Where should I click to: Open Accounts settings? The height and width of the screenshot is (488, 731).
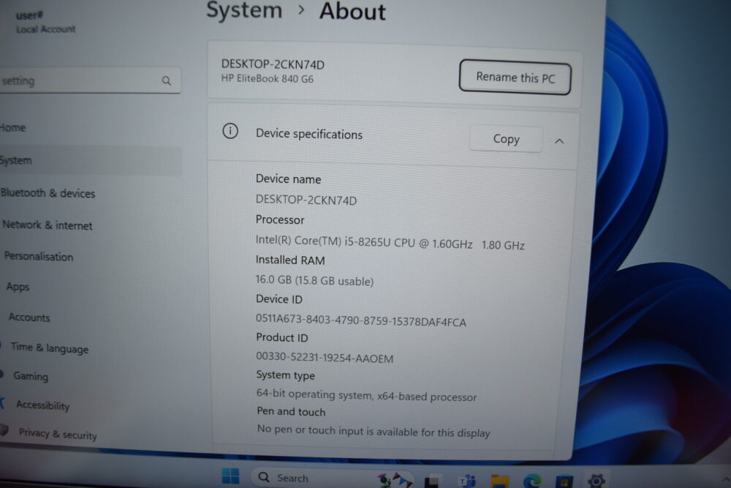point(29,318)
